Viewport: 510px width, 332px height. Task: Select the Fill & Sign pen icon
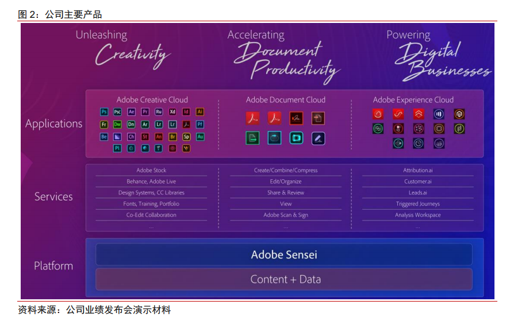coord(318,138)
